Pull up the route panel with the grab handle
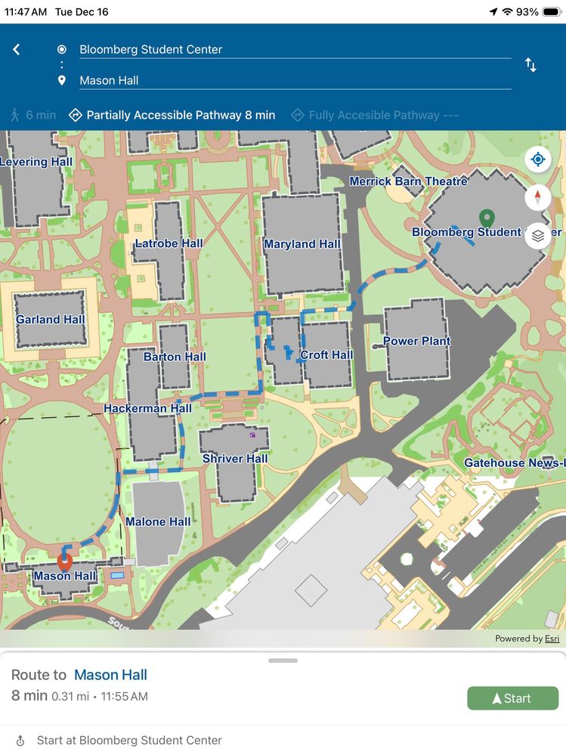Screen dimensions: 566x755 [283, 661]
